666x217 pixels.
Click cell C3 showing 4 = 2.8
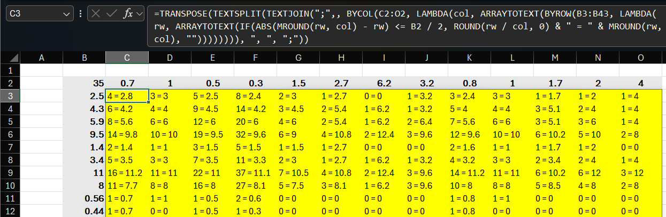[127, 96]
